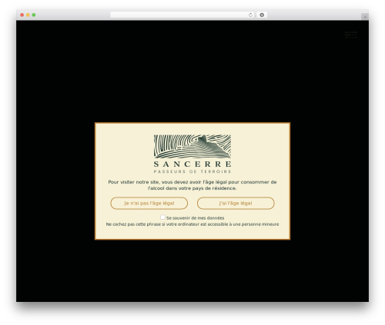Click the browser address bar
Viewport: 385px width, 325px height.
click(x=182, y=15)
